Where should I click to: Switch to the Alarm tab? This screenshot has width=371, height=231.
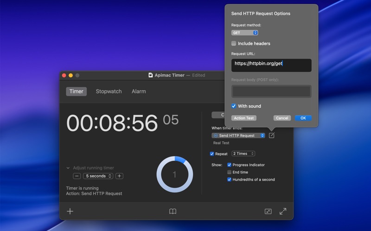click(x=139, y=91)
